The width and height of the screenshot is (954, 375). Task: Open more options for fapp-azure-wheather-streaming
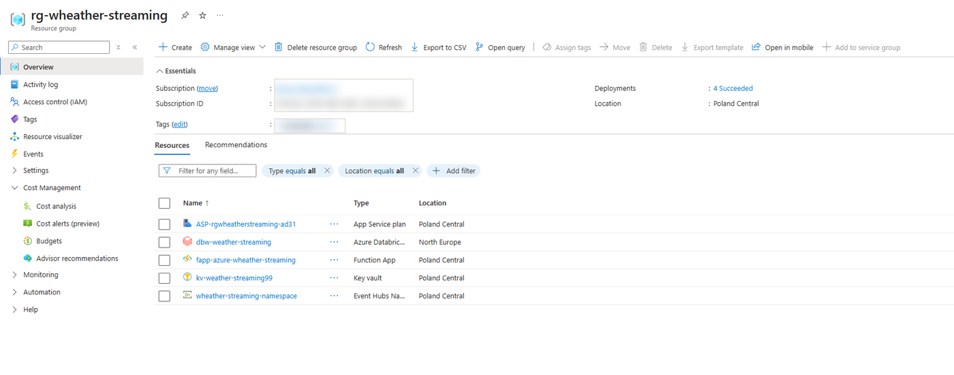coord(334,260)
